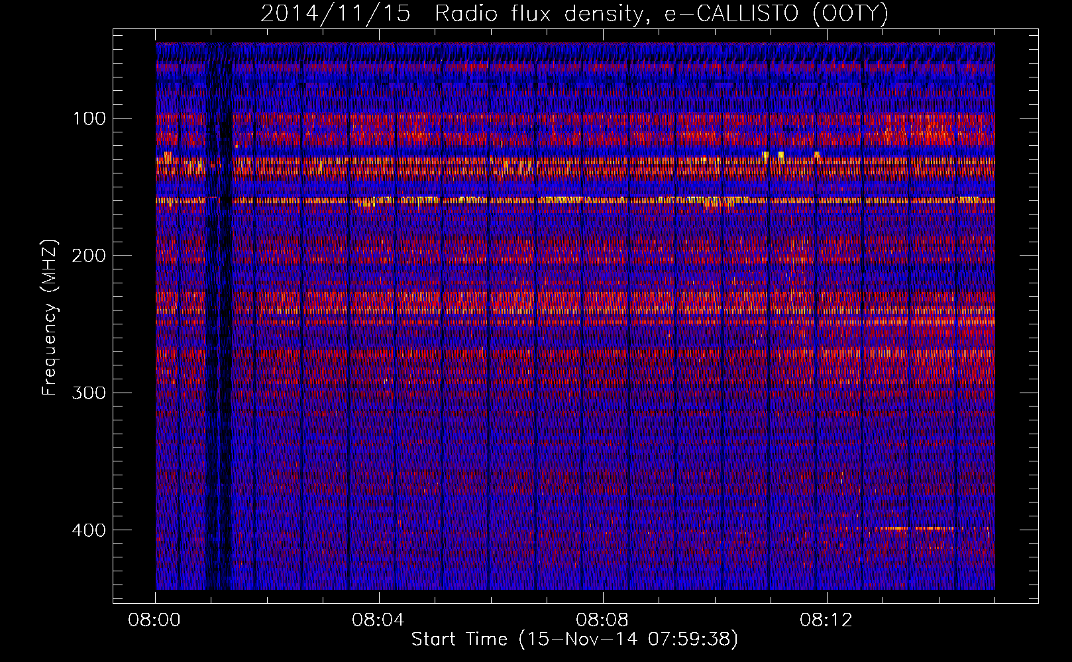Click the 300 frequency tick label

89,393
